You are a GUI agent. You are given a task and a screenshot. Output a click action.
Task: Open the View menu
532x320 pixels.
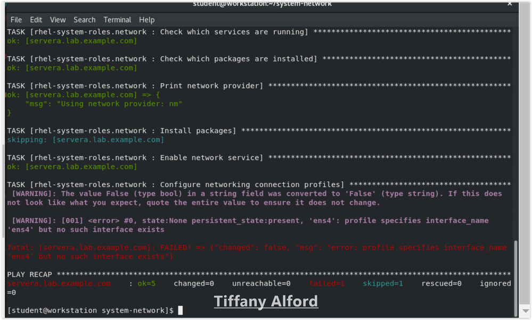pos(58,20)
